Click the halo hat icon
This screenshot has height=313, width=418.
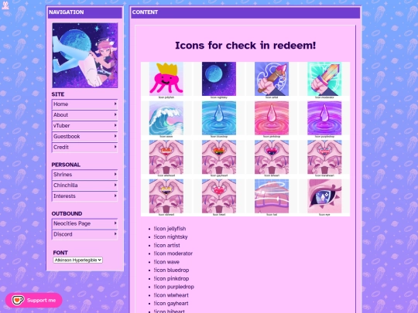[272, 196]
